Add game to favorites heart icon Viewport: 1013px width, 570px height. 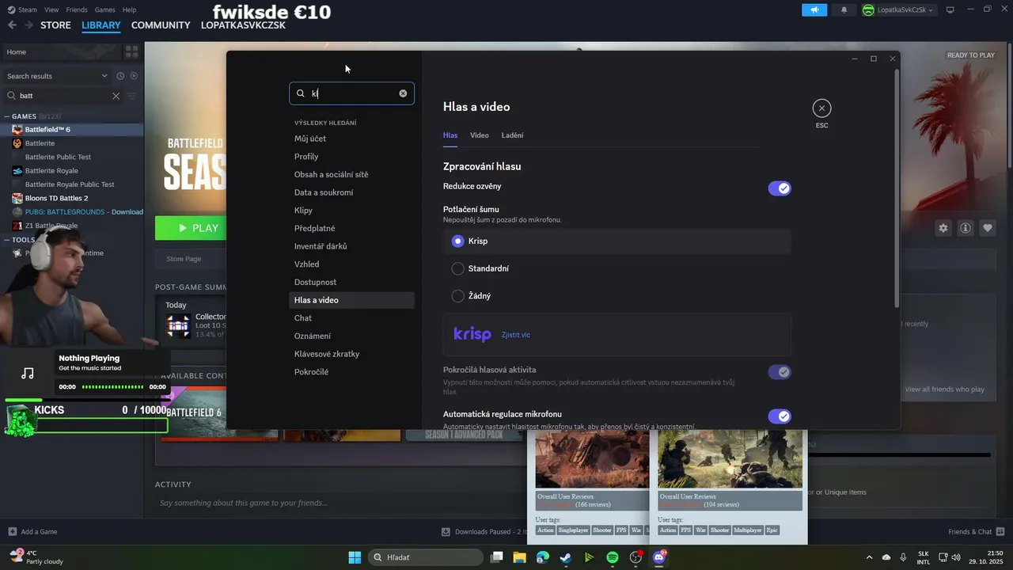(x=988, y=228)
